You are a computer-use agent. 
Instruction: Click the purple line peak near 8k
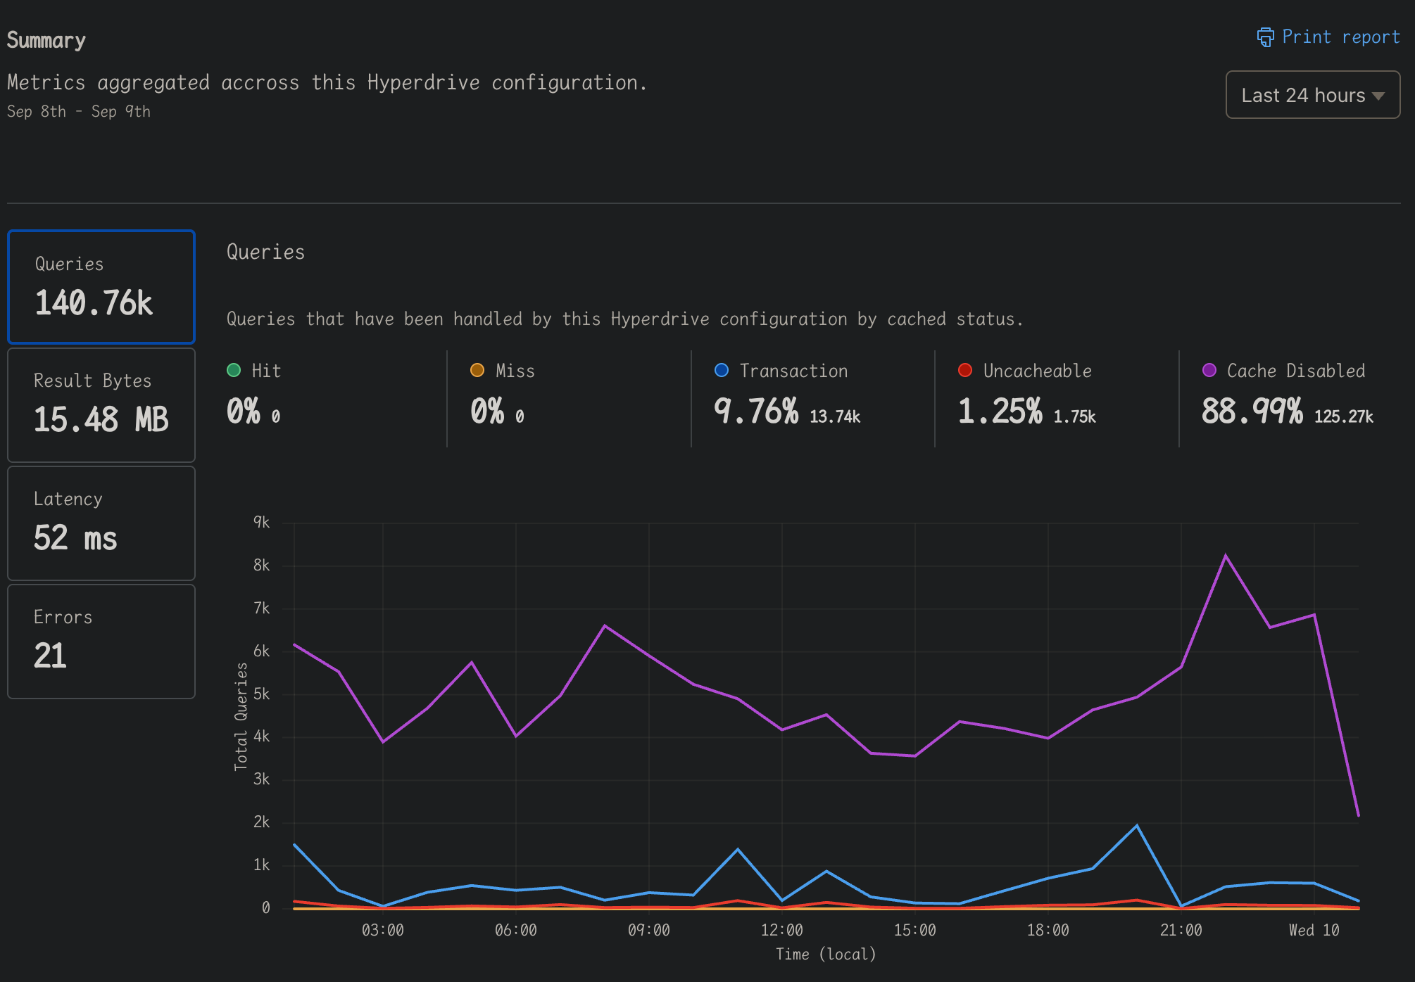[x=1226, y=556]
